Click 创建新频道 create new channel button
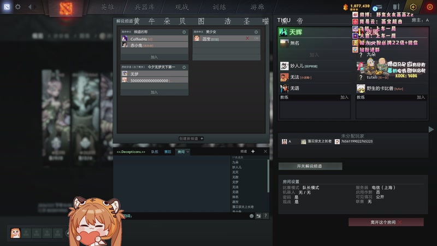Screen dimensions: 437x246 pyautogui.click(x=191, y=138)
